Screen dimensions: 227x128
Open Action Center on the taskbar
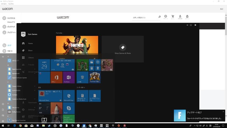[223, 126]
